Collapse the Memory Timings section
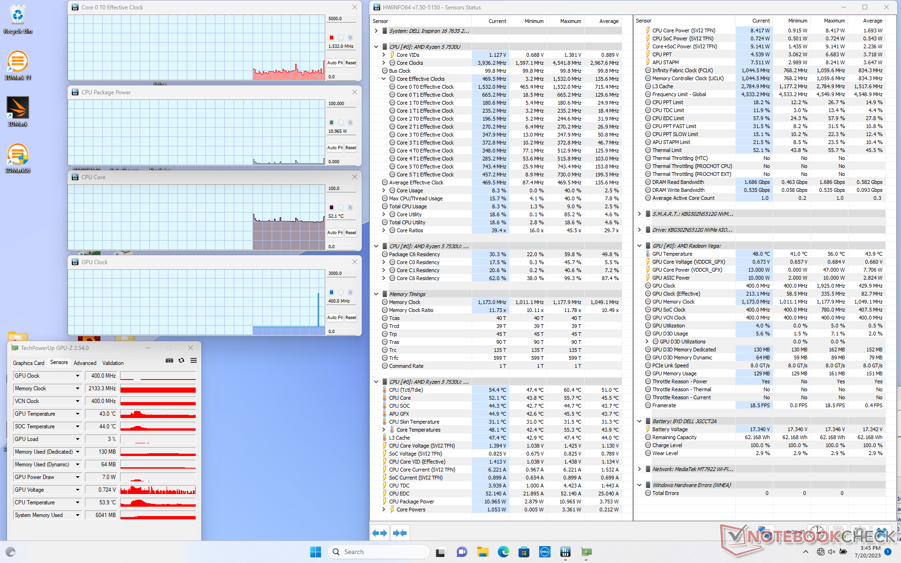Viewport: 901px width, 563px height. [376, 294]
